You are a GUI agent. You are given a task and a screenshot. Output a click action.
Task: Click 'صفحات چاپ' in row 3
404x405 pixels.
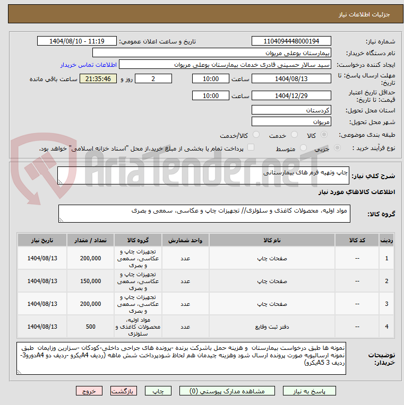pos(272,304)
